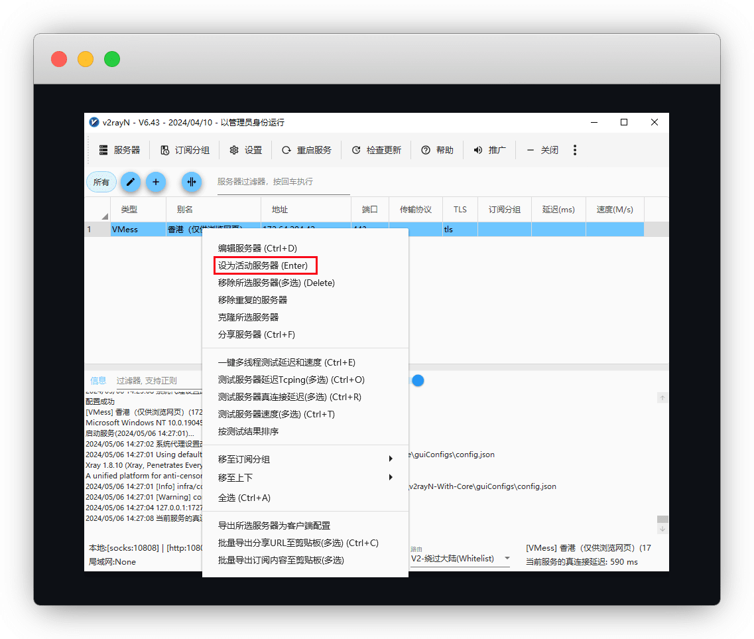Click the blue plus add button
Image resolution: width=754 pixels, height=639 pixels.
[156, 182]
